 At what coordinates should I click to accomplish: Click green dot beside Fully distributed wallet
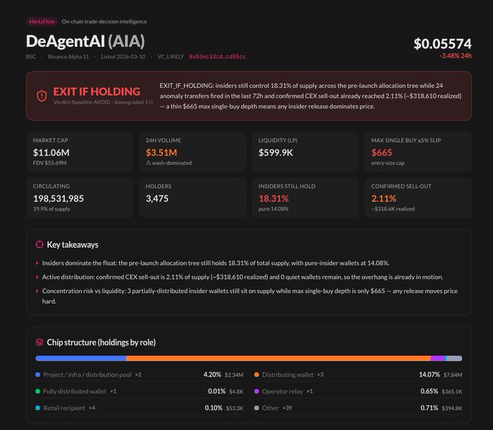coord(38,392)
